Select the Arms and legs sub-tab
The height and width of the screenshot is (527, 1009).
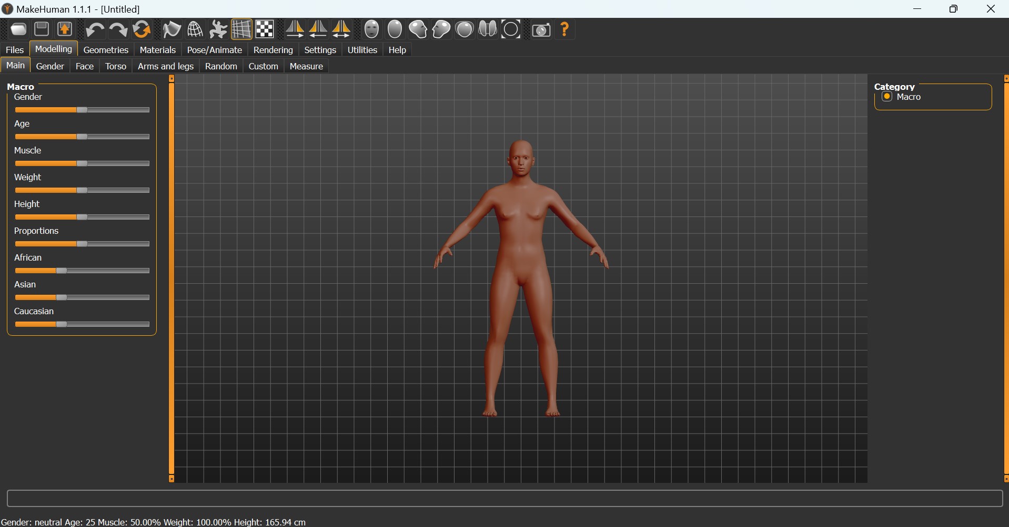[166, 66]
